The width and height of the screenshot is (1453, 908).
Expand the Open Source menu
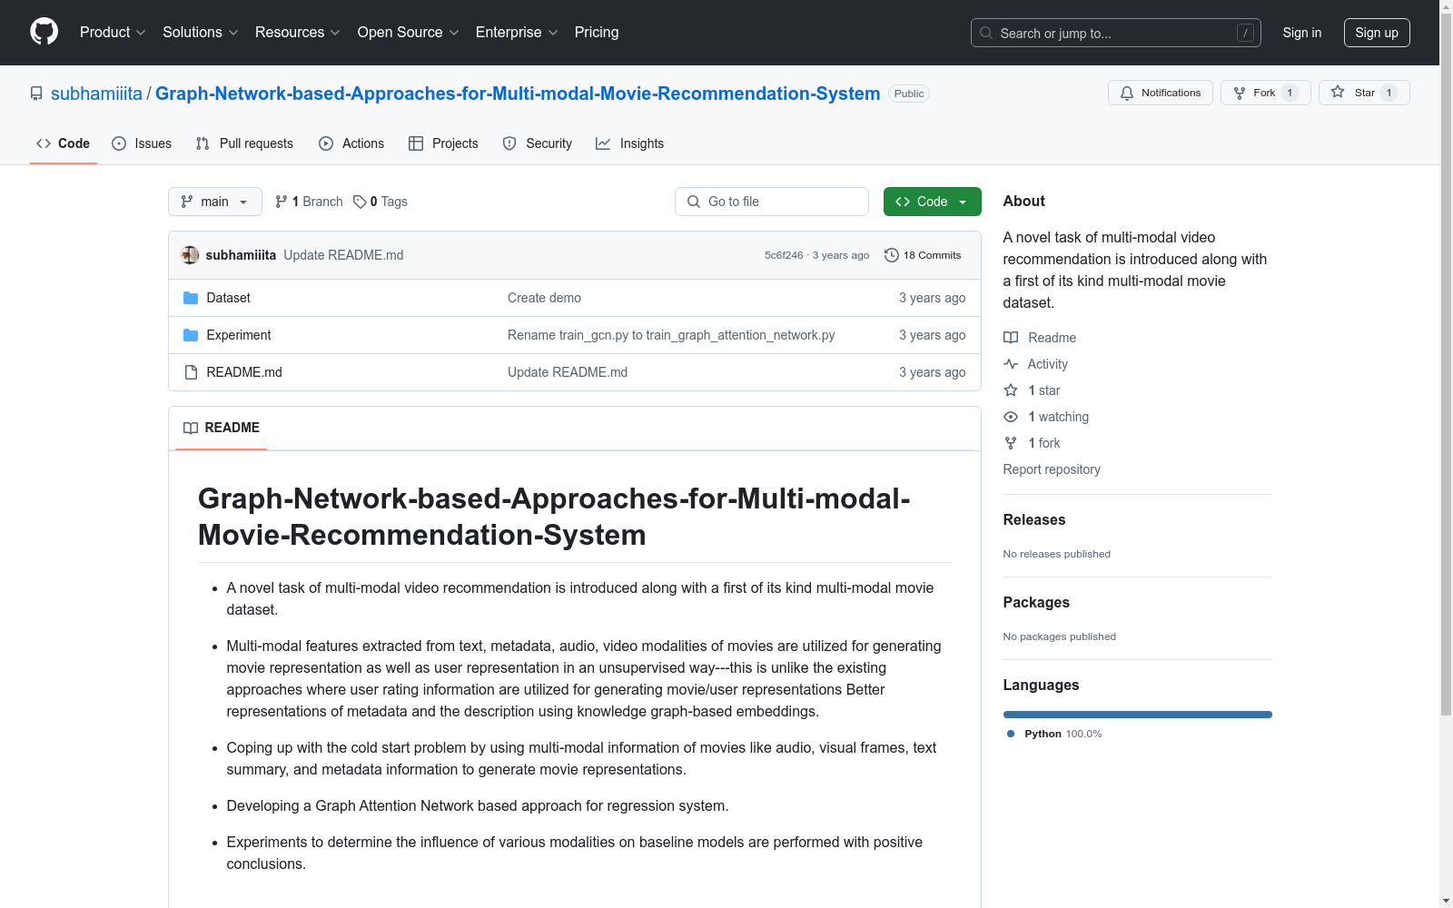[409, 32]
